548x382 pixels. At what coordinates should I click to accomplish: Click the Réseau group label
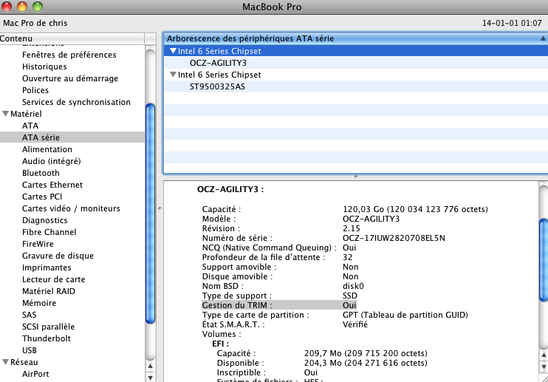pos(24,363)
